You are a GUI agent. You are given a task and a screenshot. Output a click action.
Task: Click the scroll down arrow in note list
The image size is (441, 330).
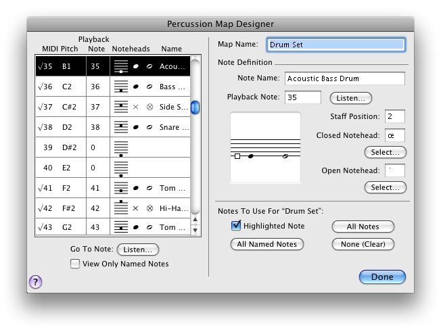click(195, 230)
